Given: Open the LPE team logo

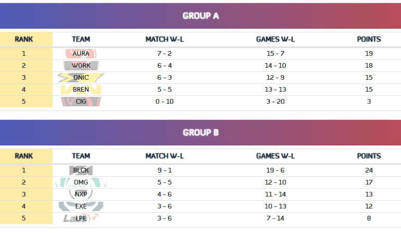Looking at the screenshot, I should point(81,218).
